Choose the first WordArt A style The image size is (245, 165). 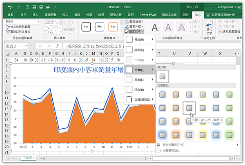(155, 27)
